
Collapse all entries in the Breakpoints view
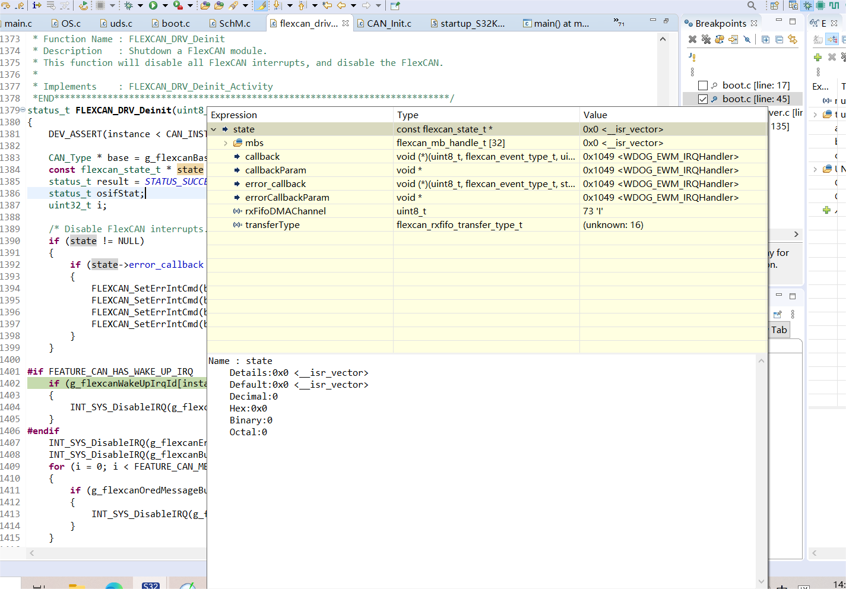coord(778,40)
